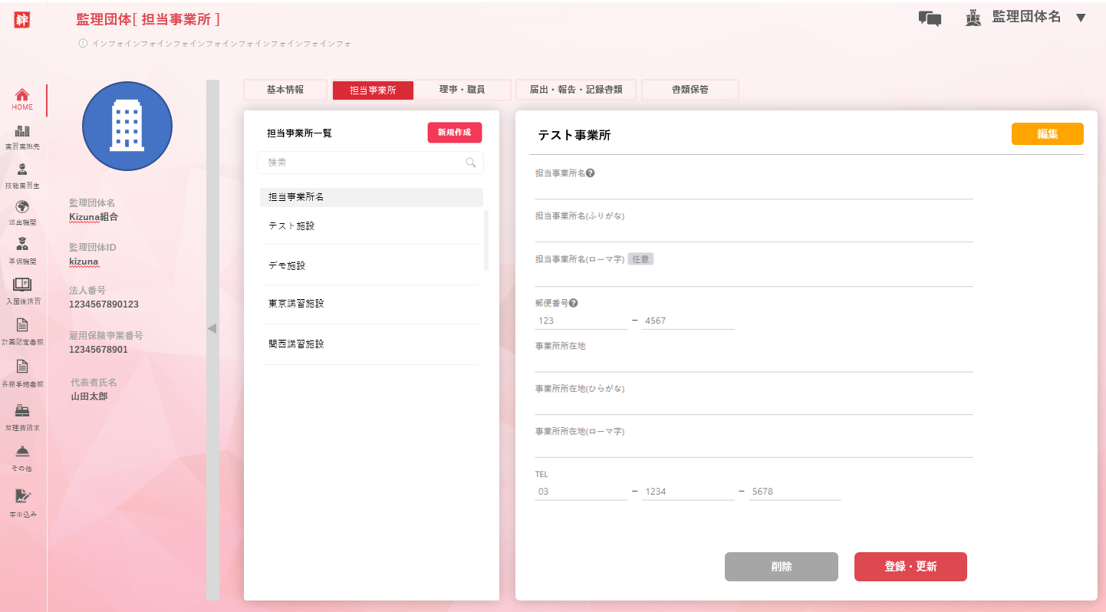Switch to the 基本情報 tab
The height and width of the screenshot is (612, 1106).
coord(285,90)
